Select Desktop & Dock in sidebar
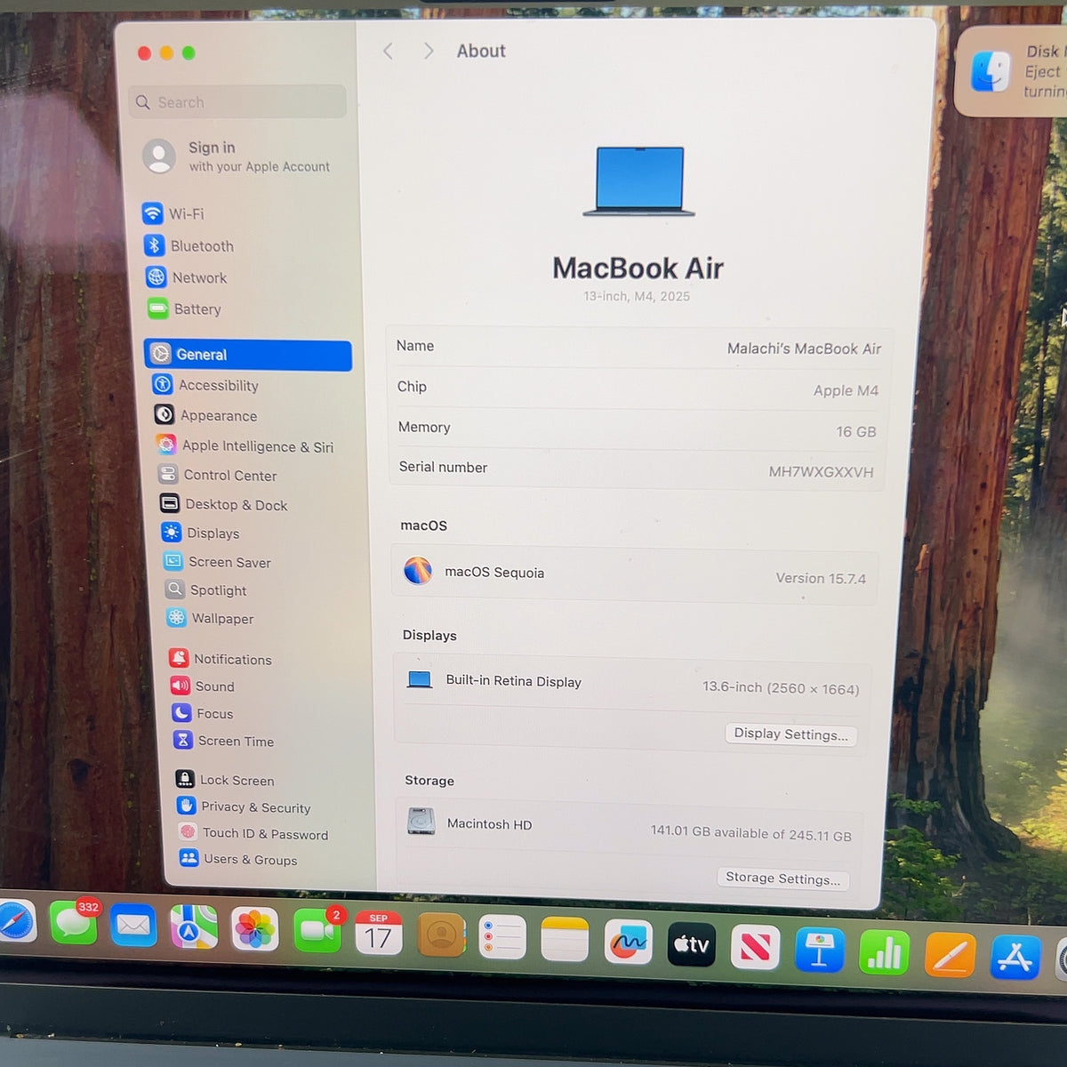 coord(223,504)
